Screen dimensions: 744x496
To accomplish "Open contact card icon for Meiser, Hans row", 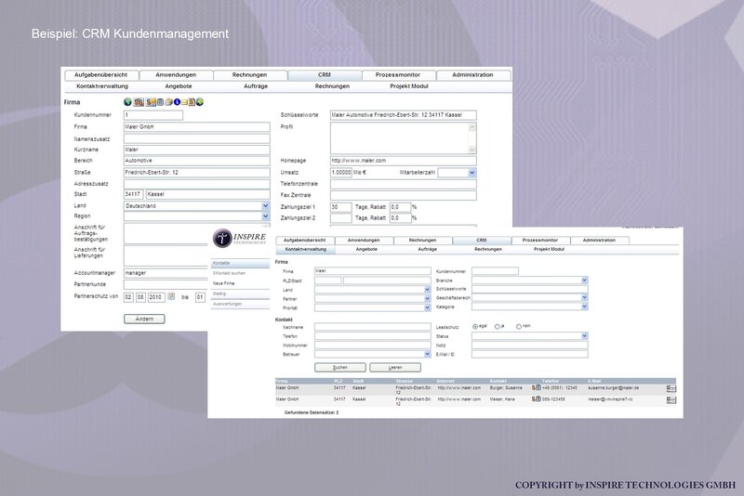I will click(x=671, y=399).
